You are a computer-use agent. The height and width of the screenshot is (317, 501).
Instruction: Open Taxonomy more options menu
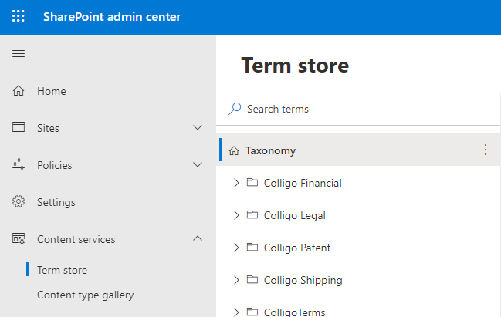click(x=486, y=150)
